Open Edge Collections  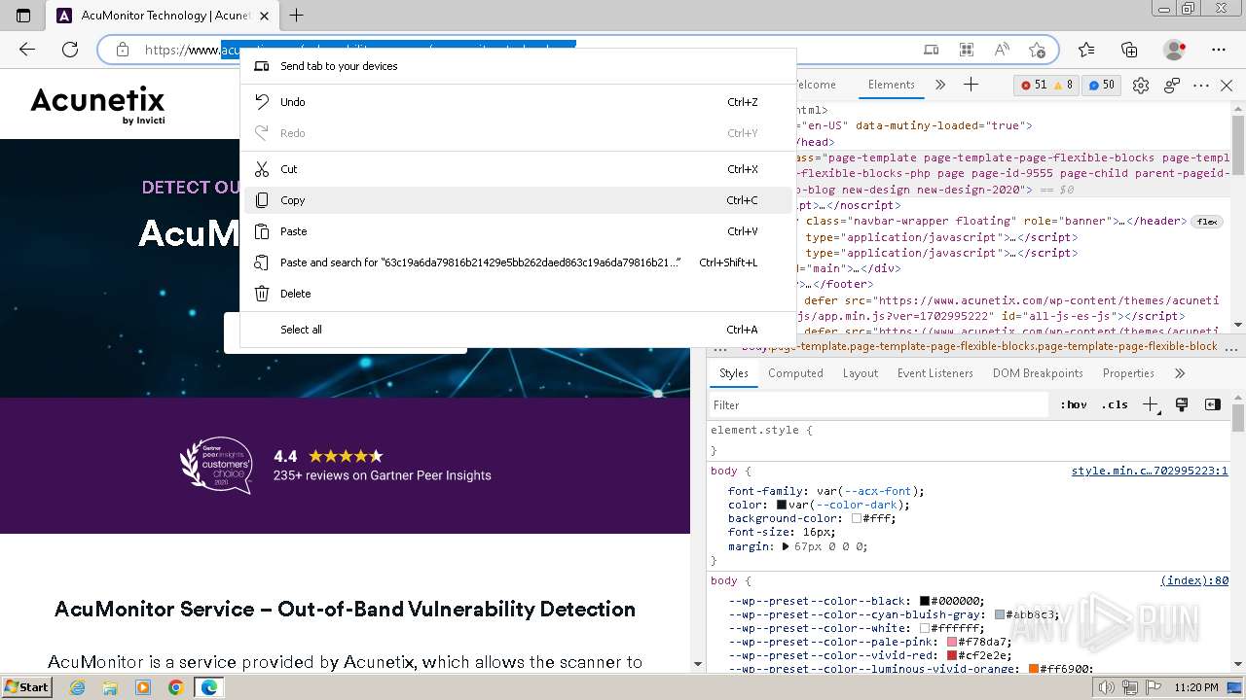[1129, 50]
